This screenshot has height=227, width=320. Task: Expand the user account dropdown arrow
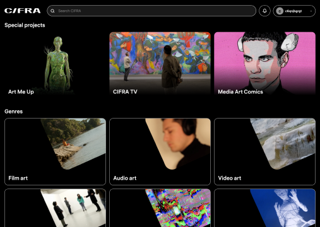(x=311, y=11)
